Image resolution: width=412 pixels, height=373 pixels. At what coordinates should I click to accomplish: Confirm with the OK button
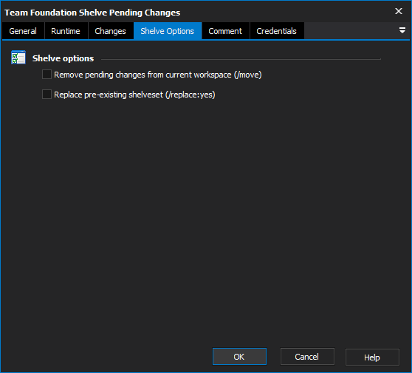coord(239,357)
